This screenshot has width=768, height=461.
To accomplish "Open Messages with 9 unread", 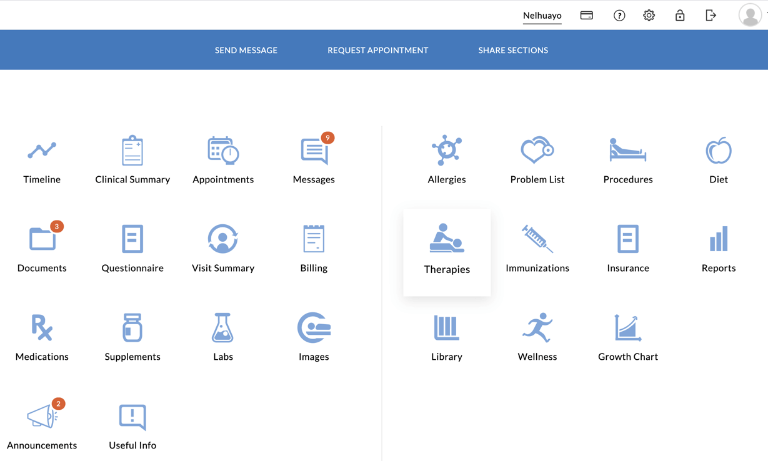I will (x=314, y=160).
